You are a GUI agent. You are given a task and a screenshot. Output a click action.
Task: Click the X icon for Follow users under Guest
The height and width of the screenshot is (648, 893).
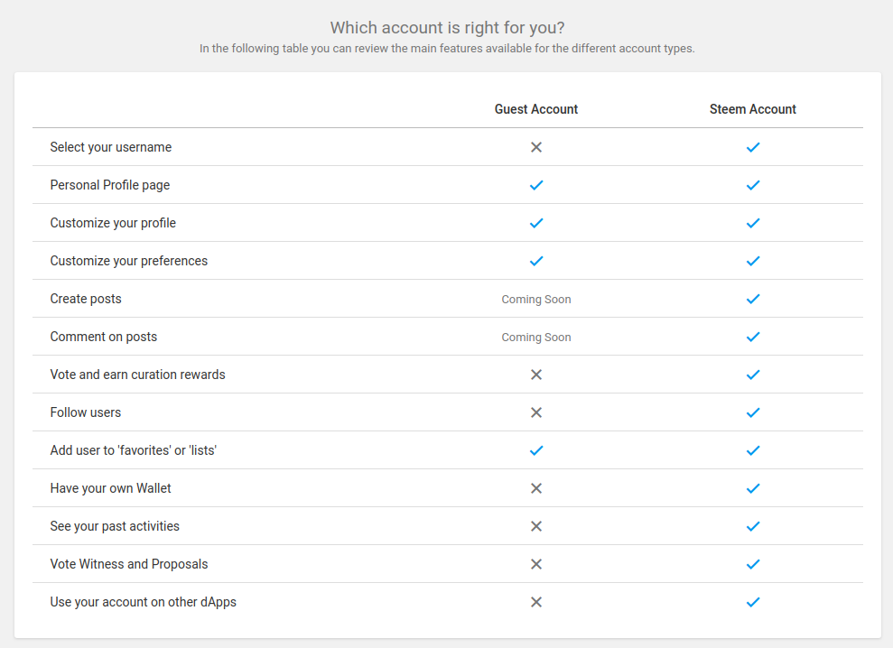point(536,412)
